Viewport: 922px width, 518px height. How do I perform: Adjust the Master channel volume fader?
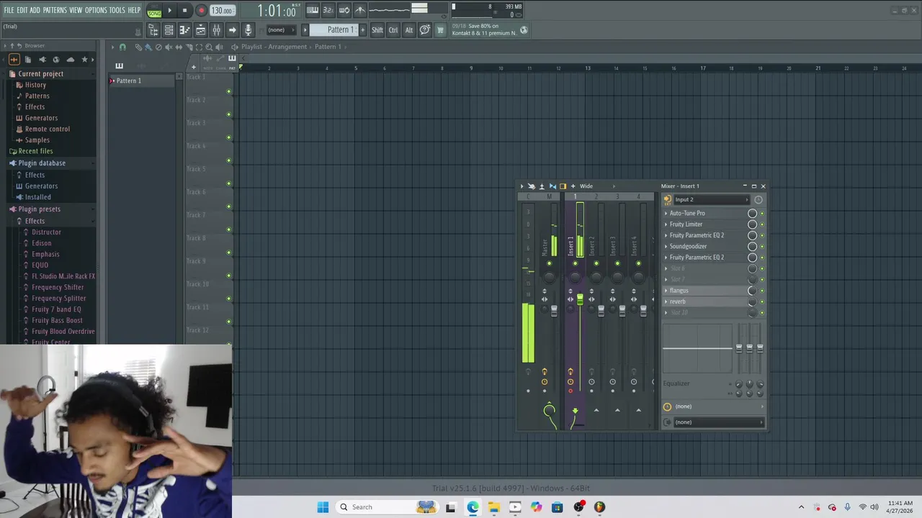click(x=554, y=310)
